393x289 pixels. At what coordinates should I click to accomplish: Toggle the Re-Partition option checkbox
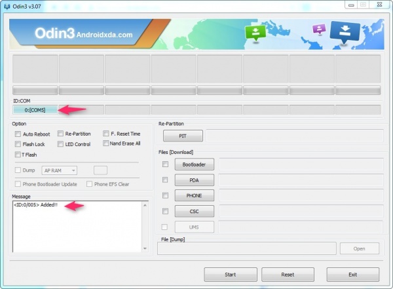pyautogui.click(x=60, y=134)
